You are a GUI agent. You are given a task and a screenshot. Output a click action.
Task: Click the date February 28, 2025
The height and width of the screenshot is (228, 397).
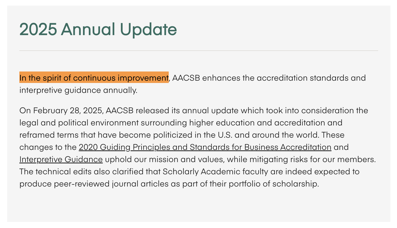point(68,111)
